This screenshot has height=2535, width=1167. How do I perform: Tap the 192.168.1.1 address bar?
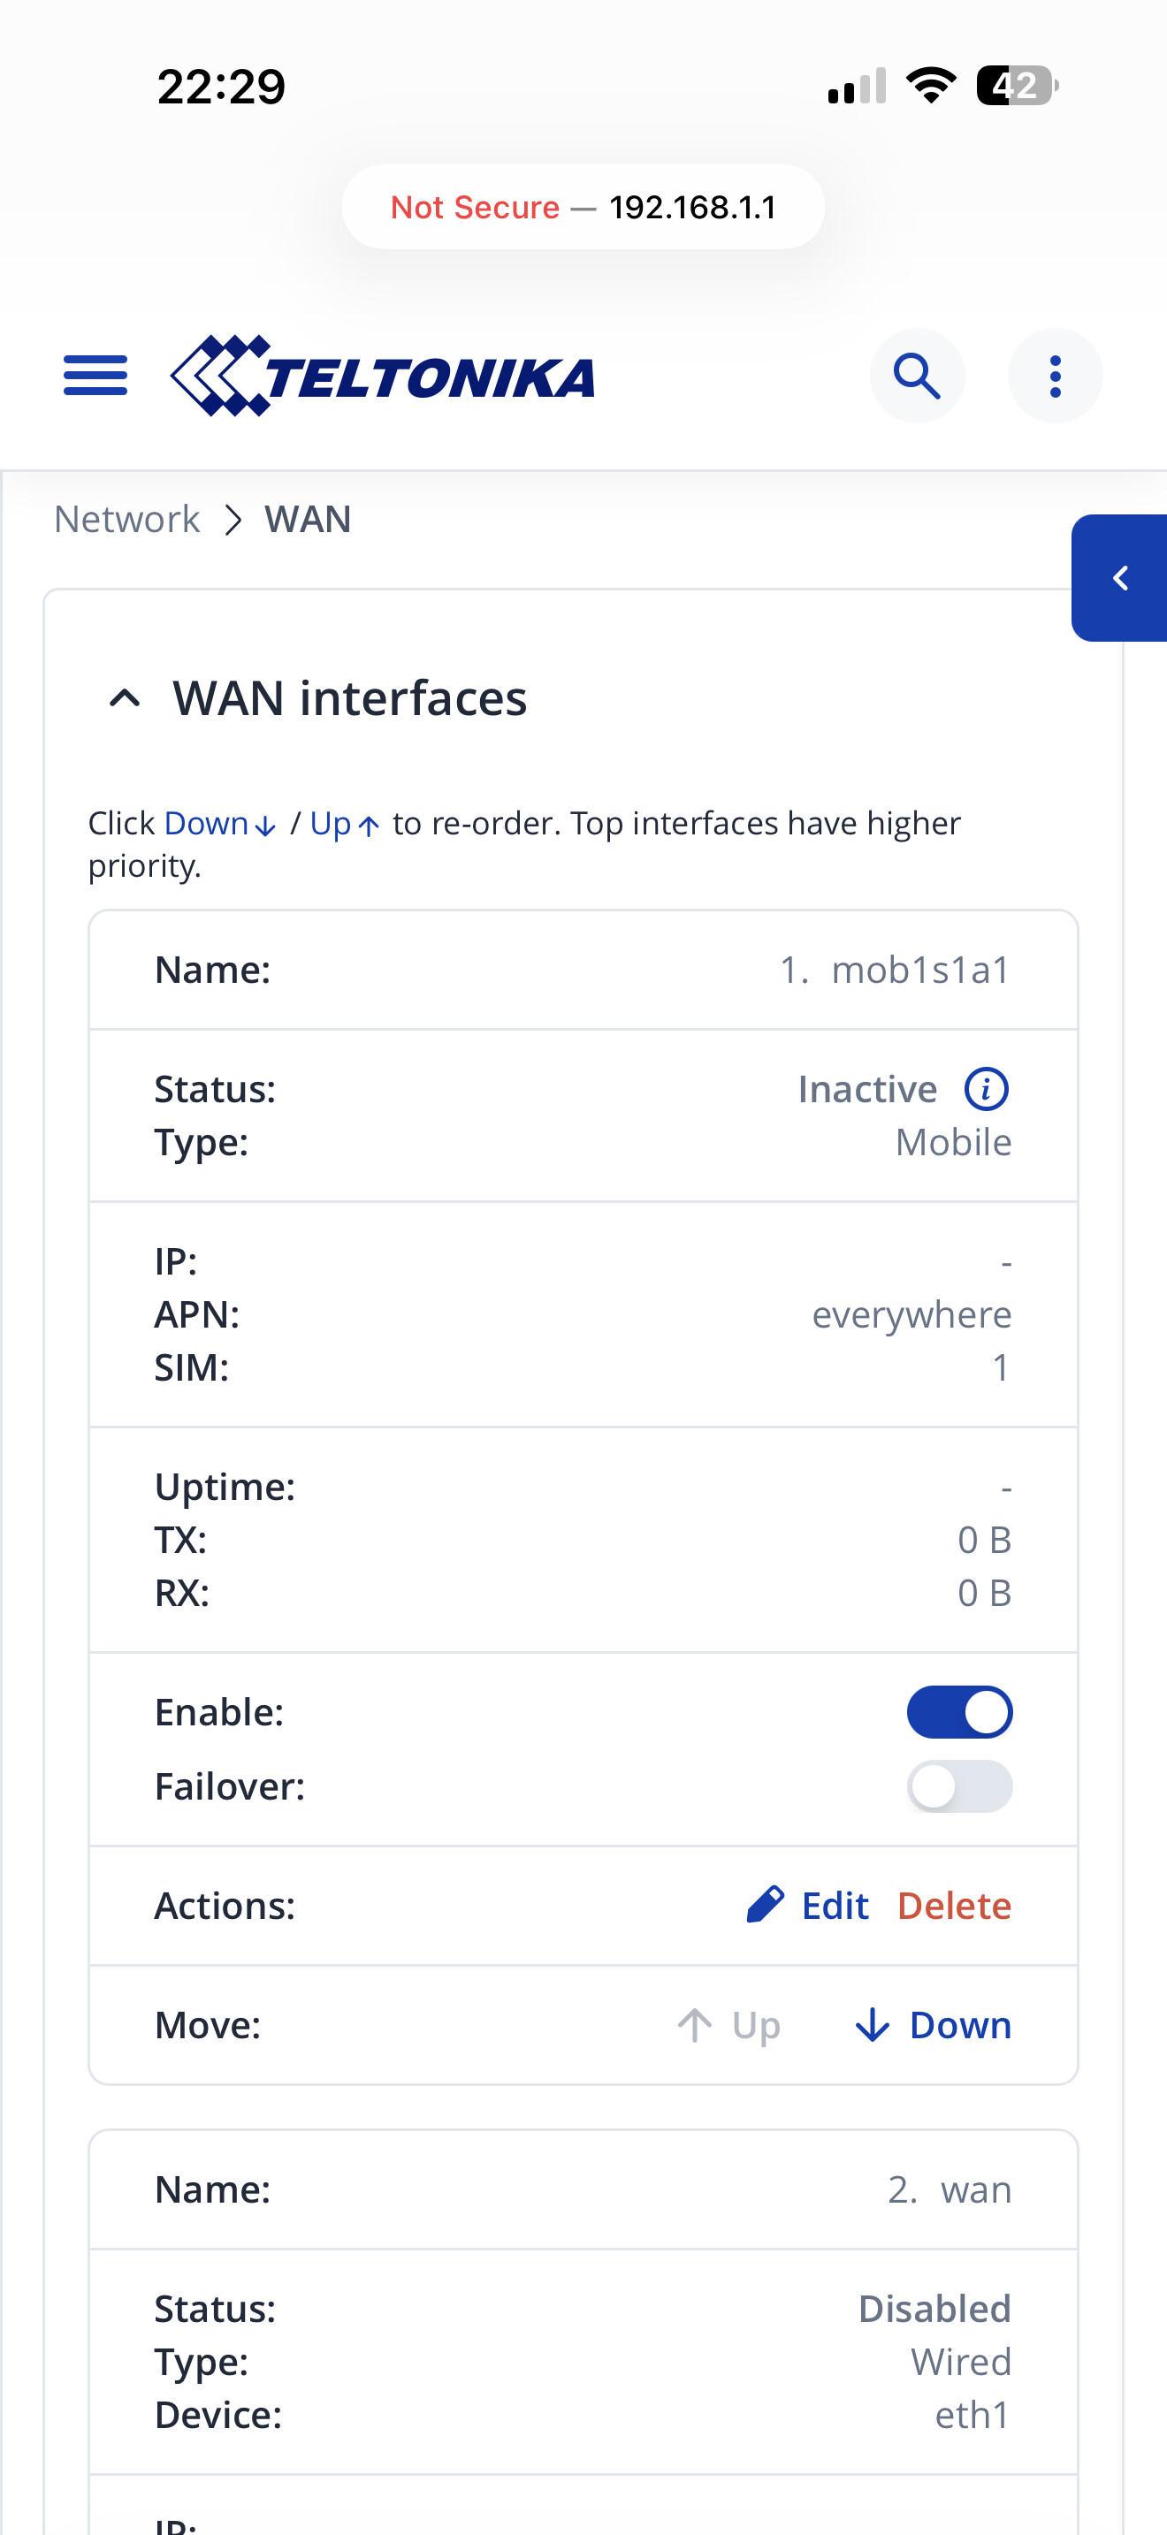click(583, 207)
